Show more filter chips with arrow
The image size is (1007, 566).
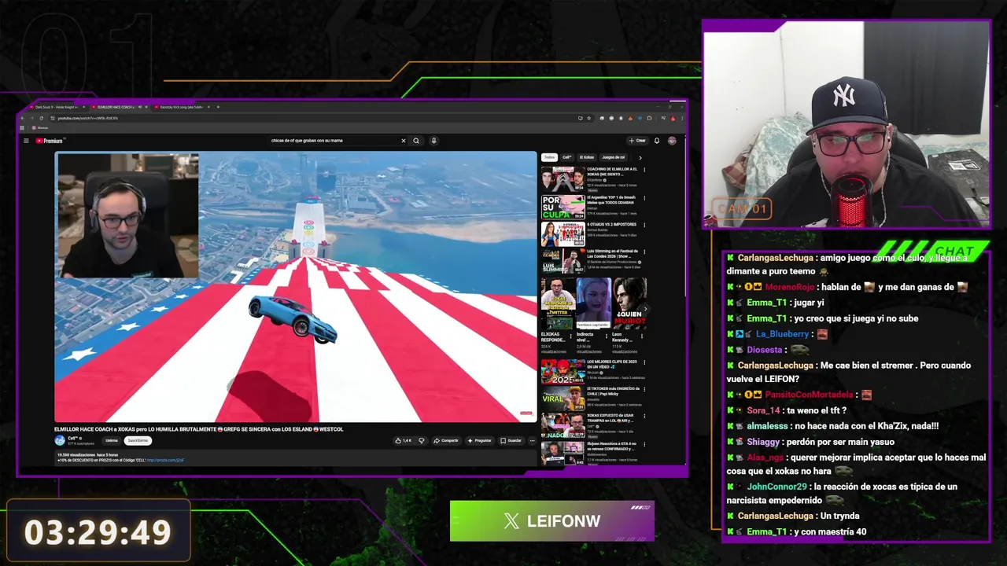[640, 157]
